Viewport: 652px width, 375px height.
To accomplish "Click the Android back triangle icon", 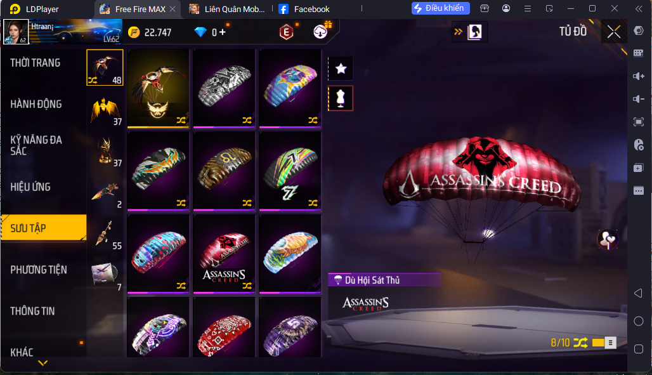I will pyautogui.click(x=638, y=293).
